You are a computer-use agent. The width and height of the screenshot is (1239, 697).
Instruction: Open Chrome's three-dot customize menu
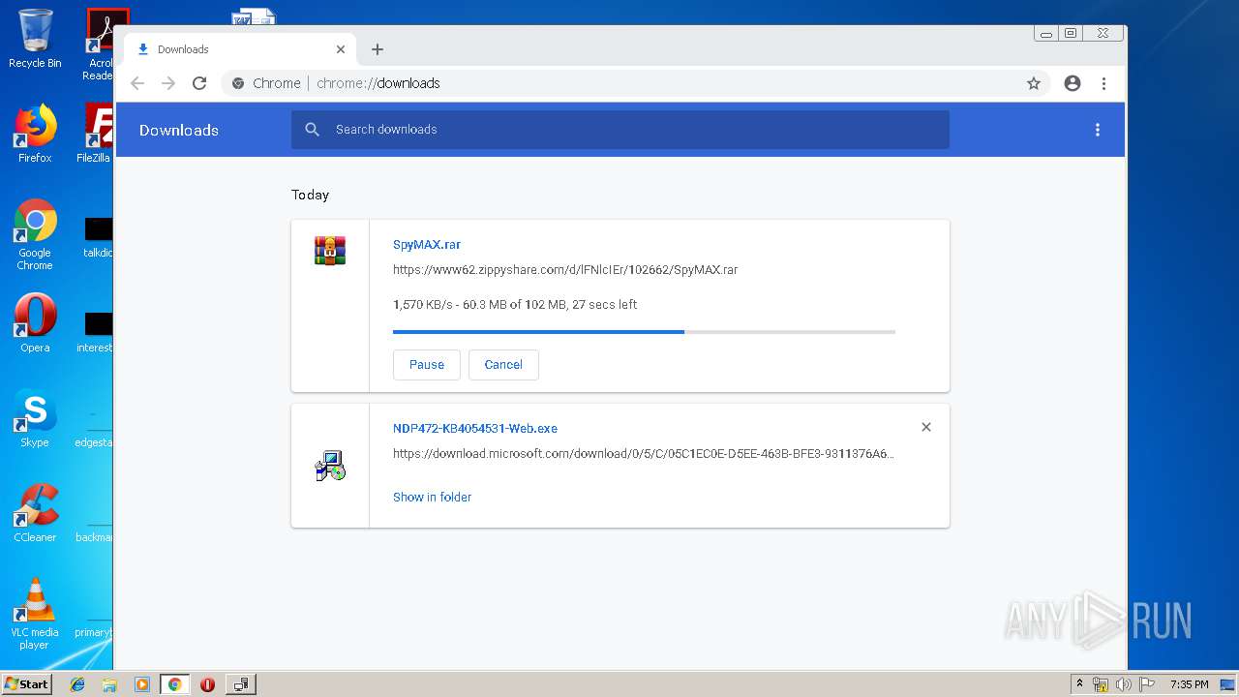[1103, 83]
